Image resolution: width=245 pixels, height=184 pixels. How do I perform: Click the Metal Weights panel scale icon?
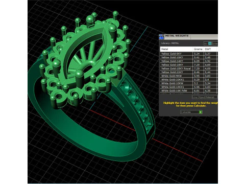[x=161, y=37]
